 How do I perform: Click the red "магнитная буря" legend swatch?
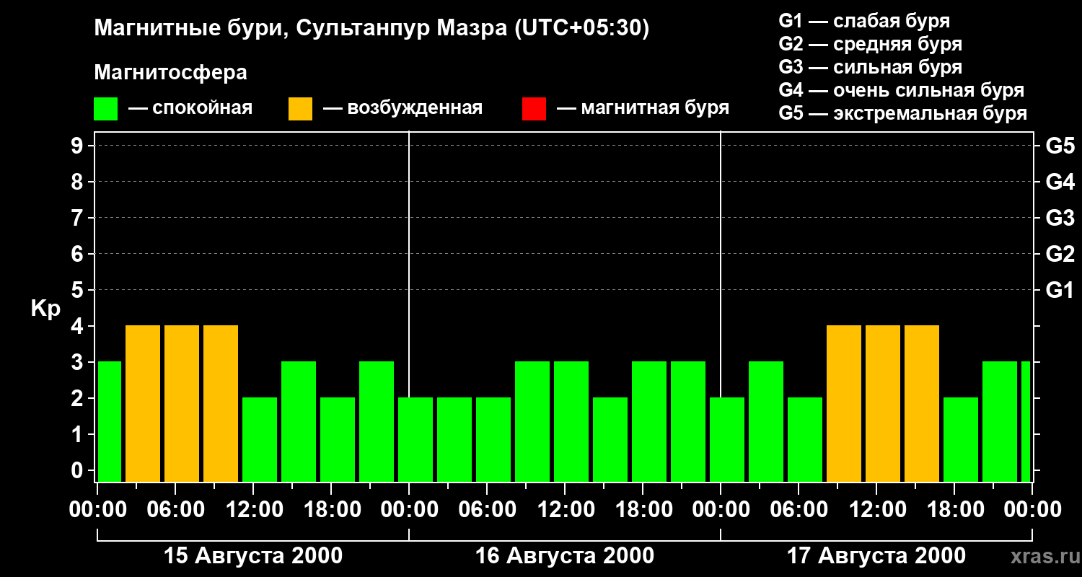coord(534,109)
